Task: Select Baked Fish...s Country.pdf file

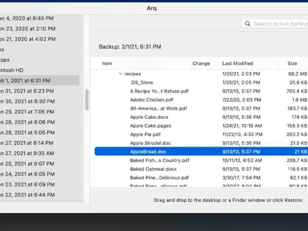Action: click(159, 160)
